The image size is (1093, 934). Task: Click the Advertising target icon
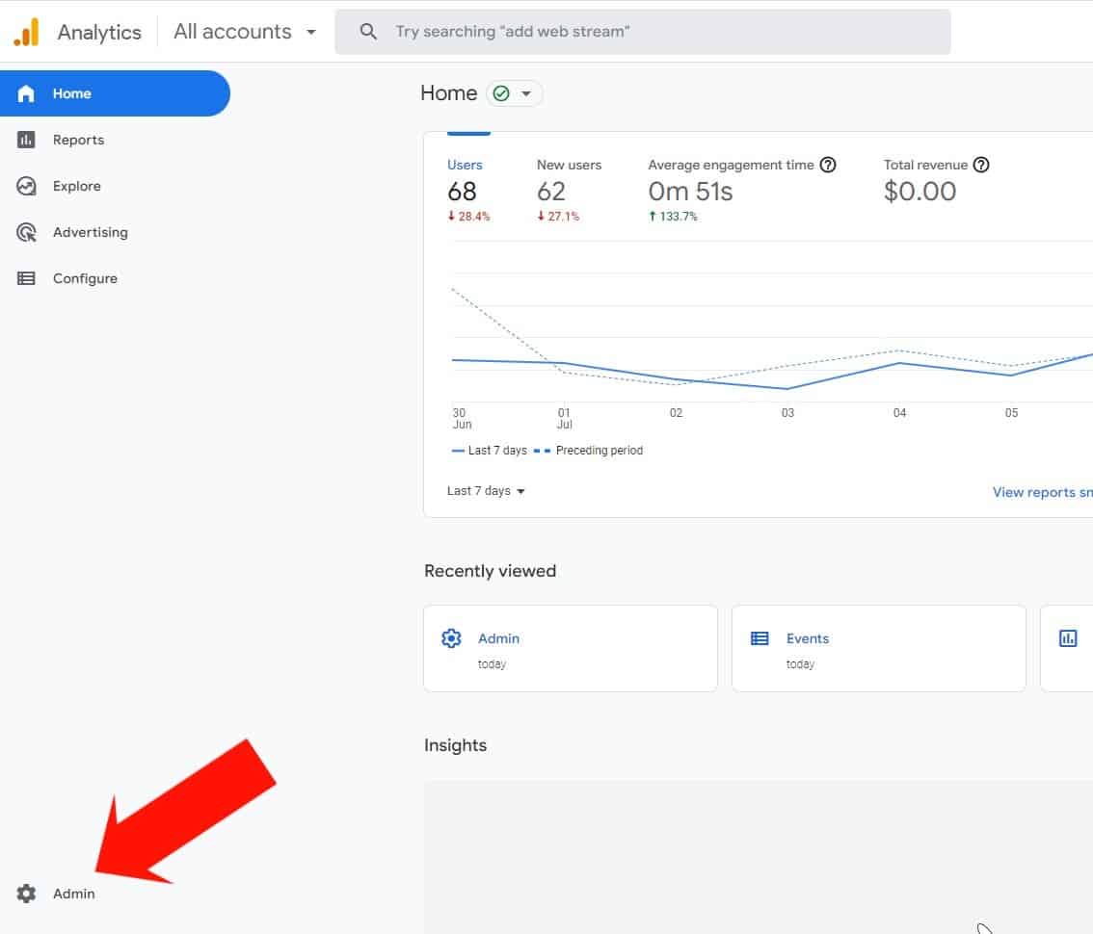(26, 232)
